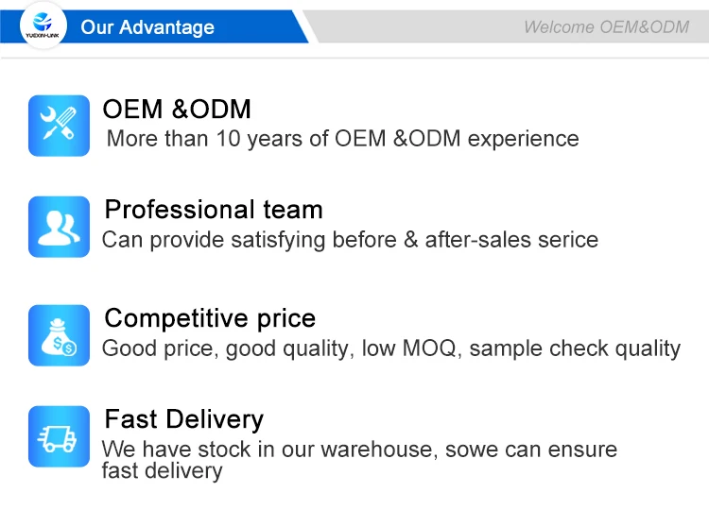The image size is (709, 527).
Task: Click the wrench and screwdriver OEM icon
Action: pyautogui.click(x=59, y=126)
